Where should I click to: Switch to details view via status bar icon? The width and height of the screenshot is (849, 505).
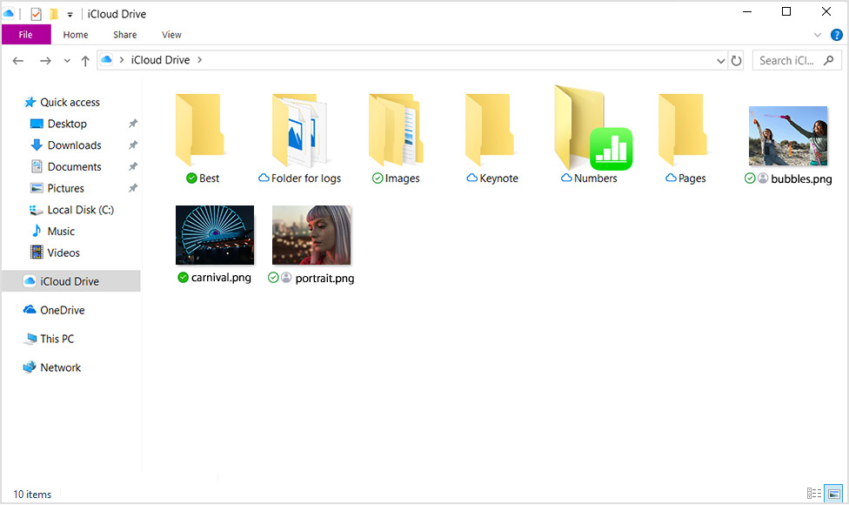coord(815,494)
